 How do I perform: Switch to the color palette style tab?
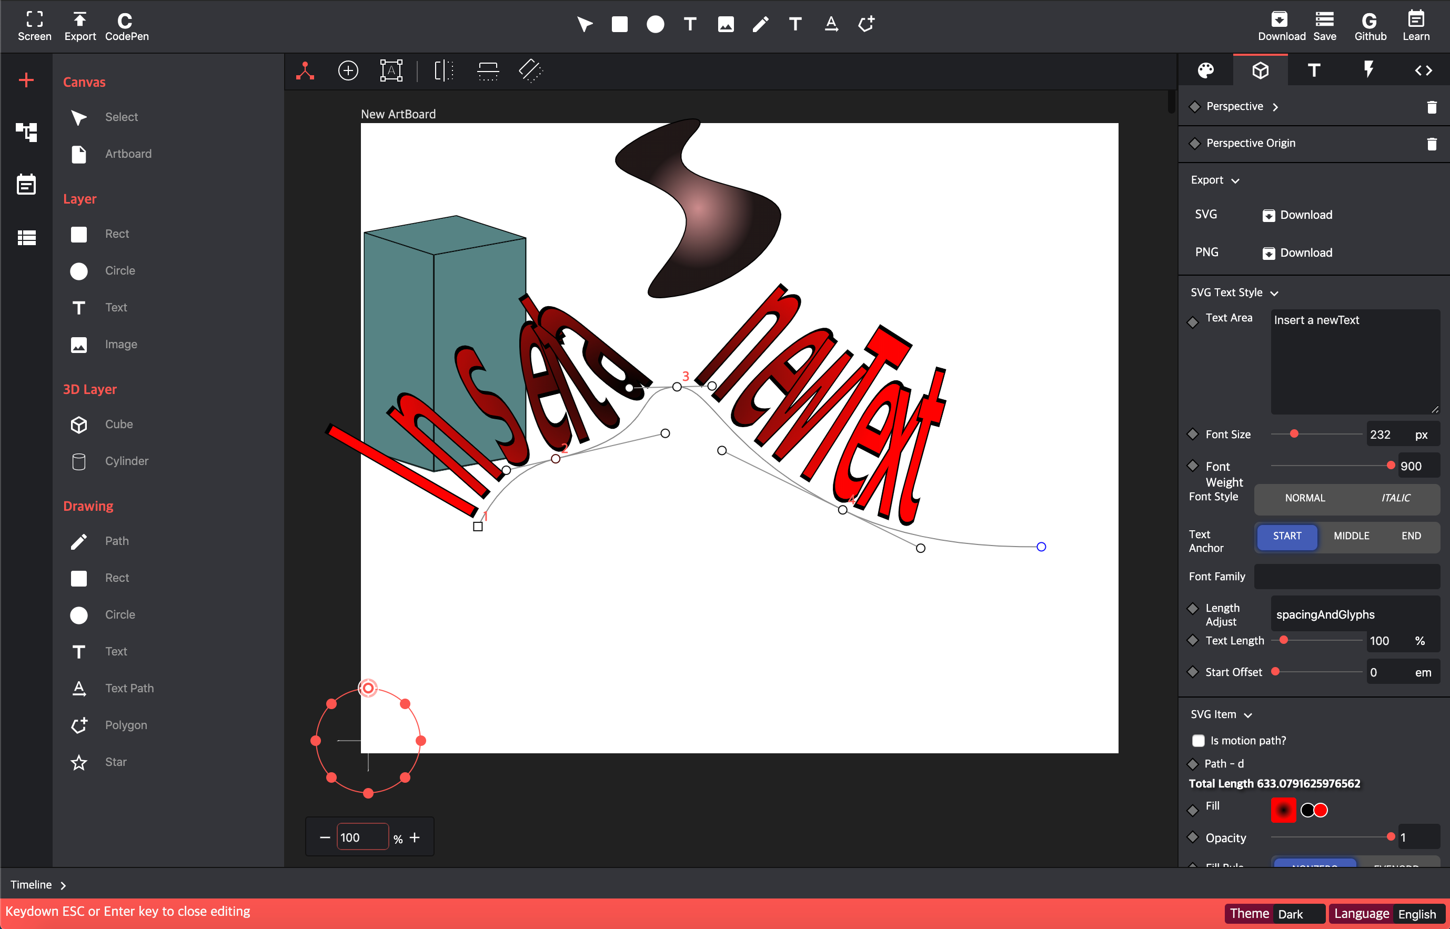pyautogui.click(x=1205, y=70)
